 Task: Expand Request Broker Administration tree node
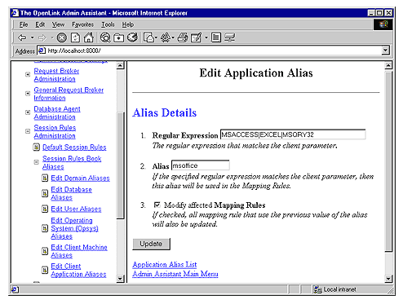pyautogui.click(x=28, y=74)
